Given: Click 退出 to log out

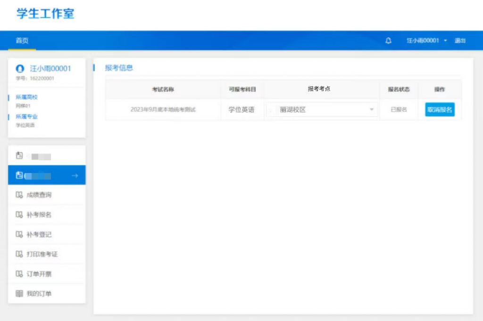Looking at the screenshot, I should click(x=460, y=41).
